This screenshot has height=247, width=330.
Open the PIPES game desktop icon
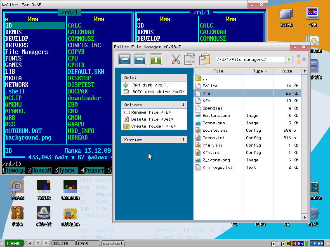(x=17, y=190)
